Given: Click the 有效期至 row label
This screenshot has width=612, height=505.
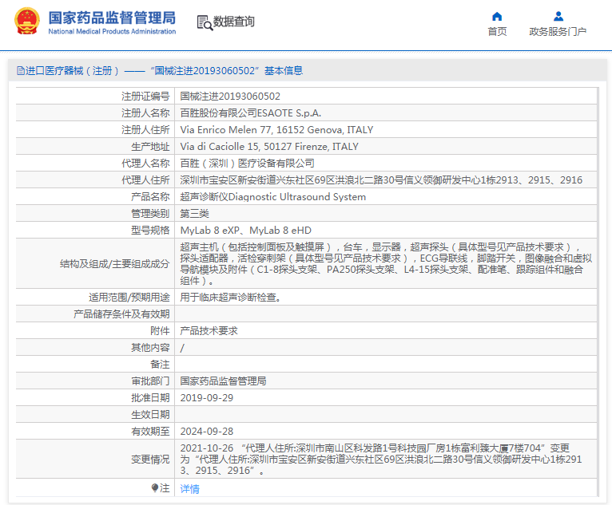Looking at the screenshot, I should pos(150,432).
